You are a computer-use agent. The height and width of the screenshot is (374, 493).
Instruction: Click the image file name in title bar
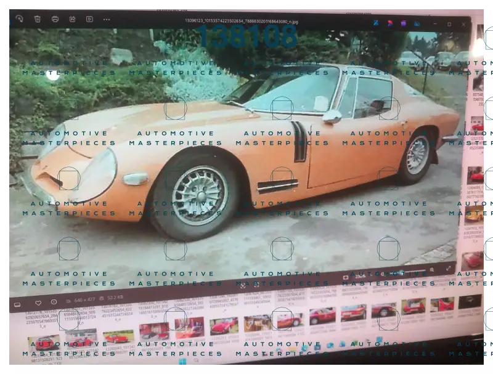click(241, 22)
